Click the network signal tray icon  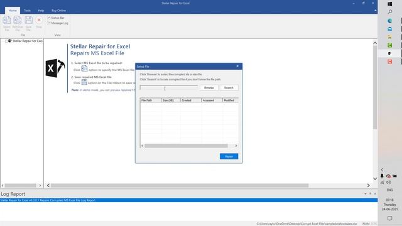point(382,182)
